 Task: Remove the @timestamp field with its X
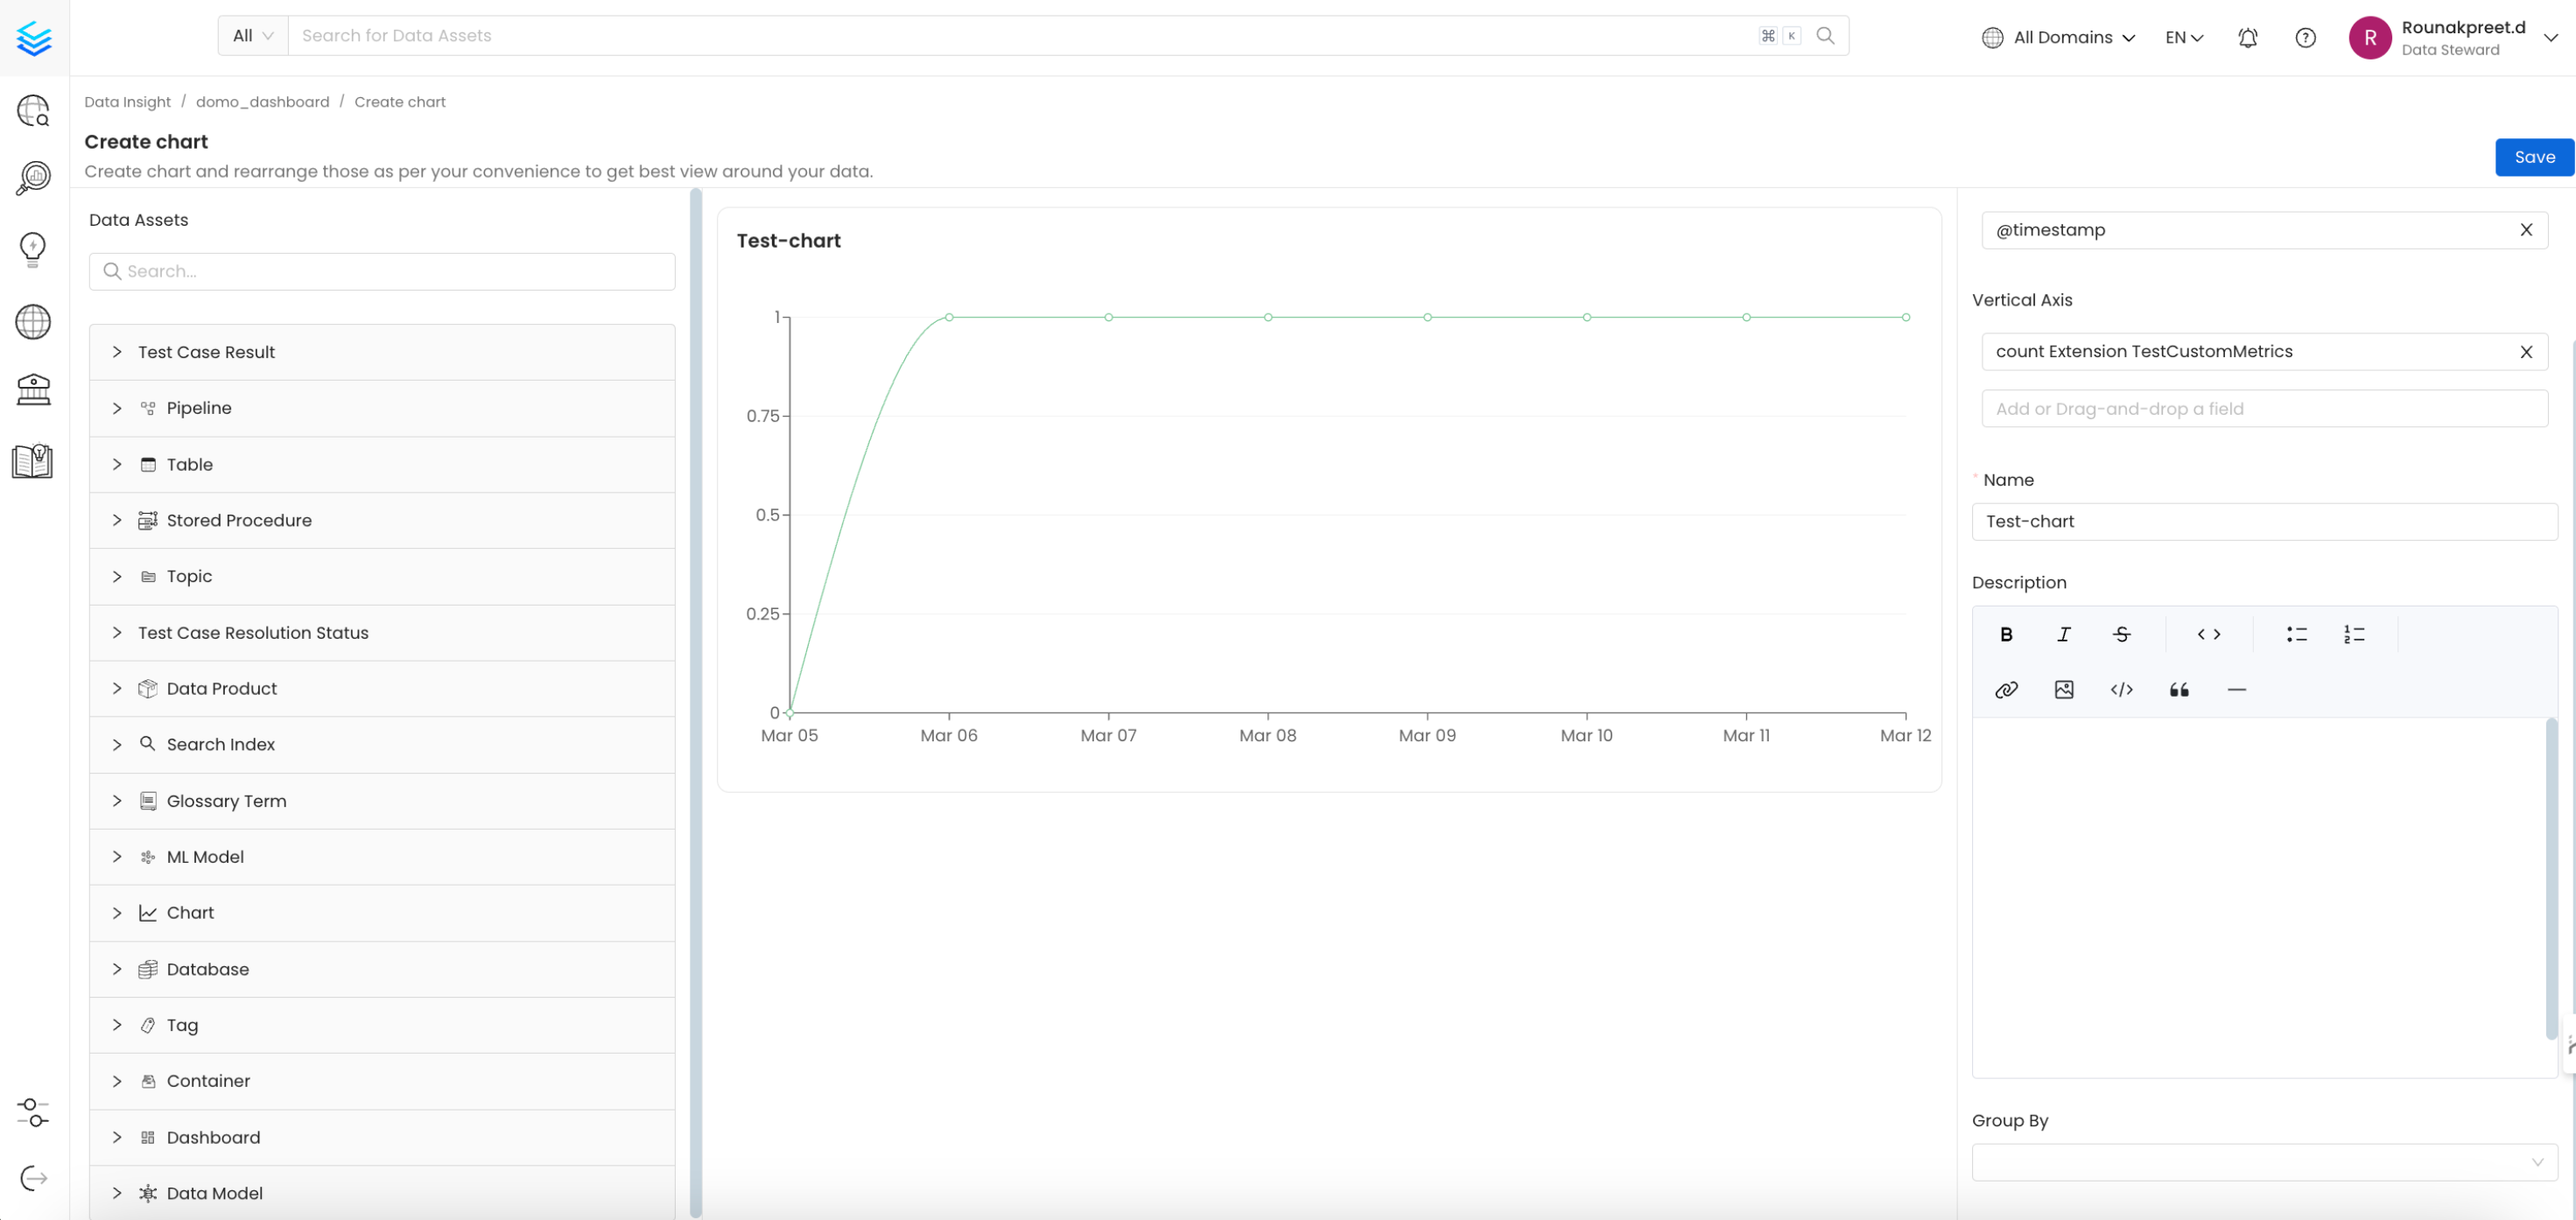point(2527,229)
